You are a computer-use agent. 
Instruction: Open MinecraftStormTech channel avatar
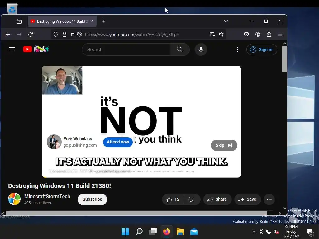pos(14,199)
